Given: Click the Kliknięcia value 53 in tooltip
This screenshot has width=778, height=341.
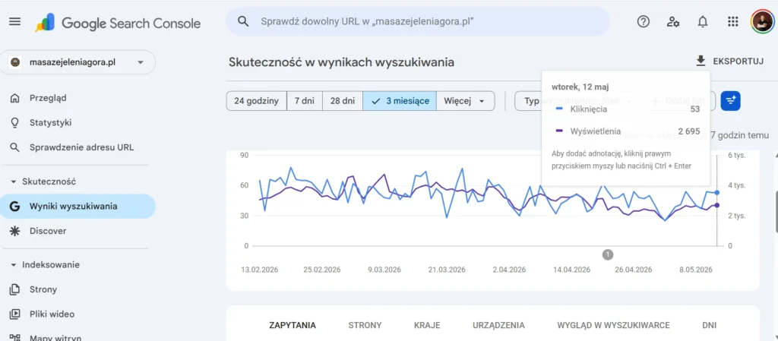Looking at the screenshot, I should point(694,109).
